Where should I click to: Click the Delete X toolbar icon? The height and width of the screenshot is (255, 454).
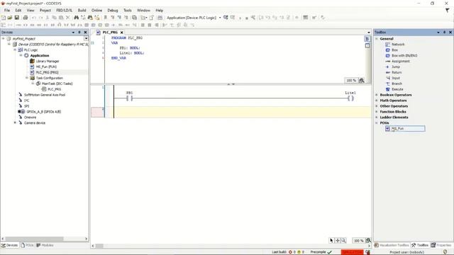(x=68, y=18)
